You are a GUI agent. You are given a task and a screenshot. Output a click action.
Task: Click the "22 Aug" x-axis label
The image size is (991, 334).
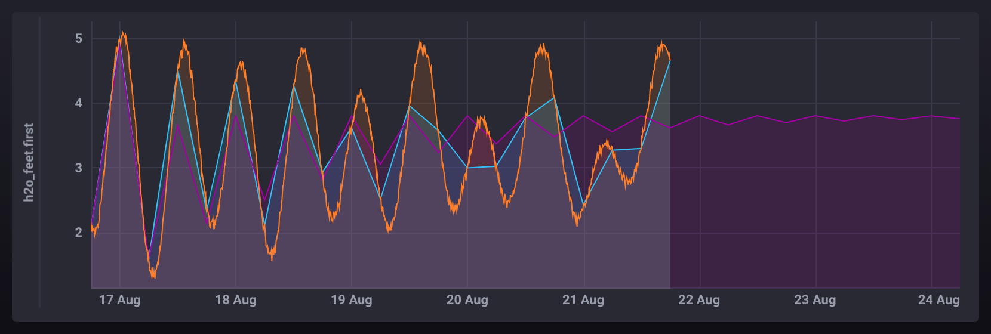pos(698,300)
